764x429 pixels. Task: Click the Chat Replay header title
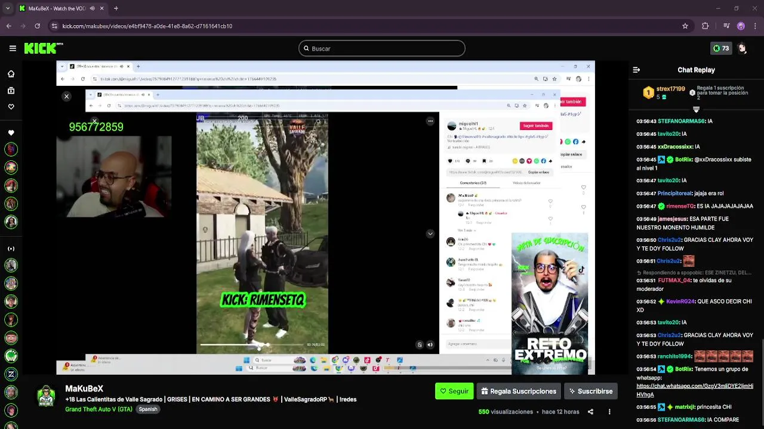[x=696, y=70]
